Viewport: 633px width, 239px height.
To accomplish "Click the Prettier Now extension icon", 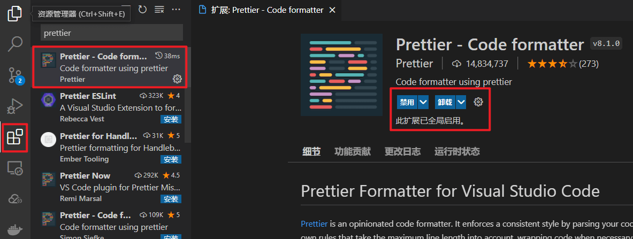I will tap(48, 179).
